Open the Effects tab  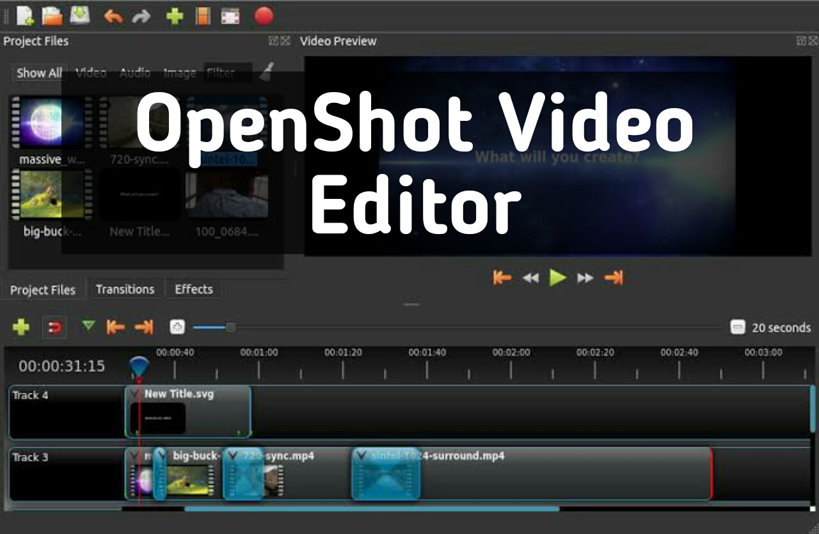tap(193, 289)
